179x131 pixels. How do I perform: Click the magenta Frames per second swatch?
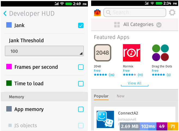[9, 67]
